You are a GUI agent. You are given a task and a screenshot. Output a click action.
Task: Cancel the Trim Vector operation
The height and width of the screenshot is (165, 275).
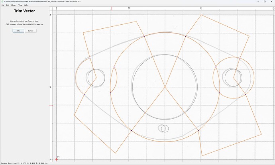point(31,31)
